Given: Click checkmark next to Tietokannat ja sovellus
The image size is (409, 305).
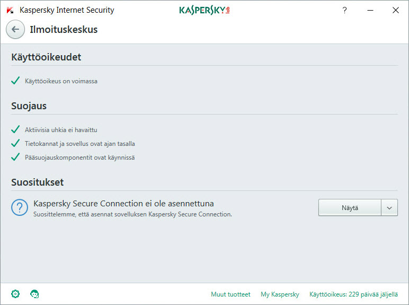Looking at the screenshot, I should [15, 144].
